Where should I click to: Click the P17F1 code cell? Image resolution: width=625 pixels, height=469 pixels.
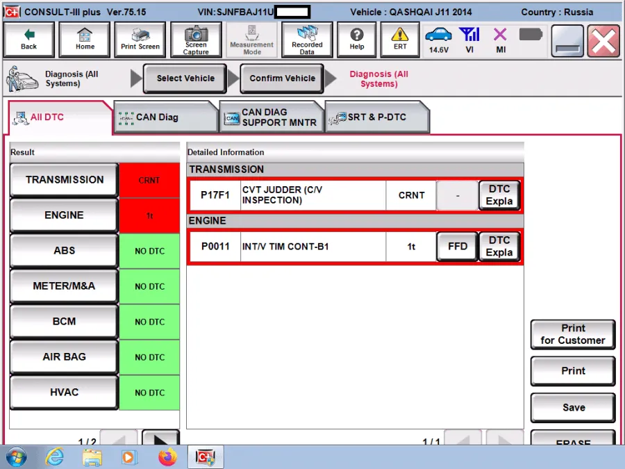click(x=215, y=195)
